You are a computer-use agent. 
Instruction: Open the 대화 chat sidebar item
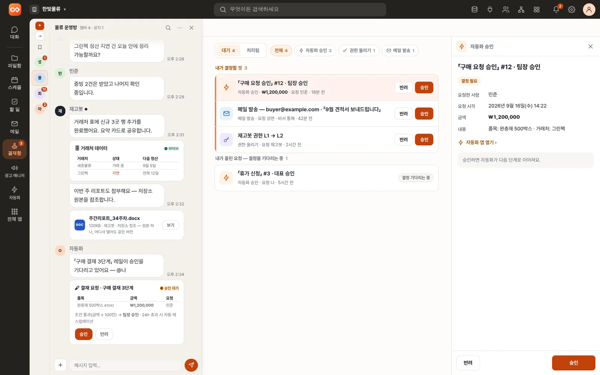pyautogui.click(x=15, y=33)
